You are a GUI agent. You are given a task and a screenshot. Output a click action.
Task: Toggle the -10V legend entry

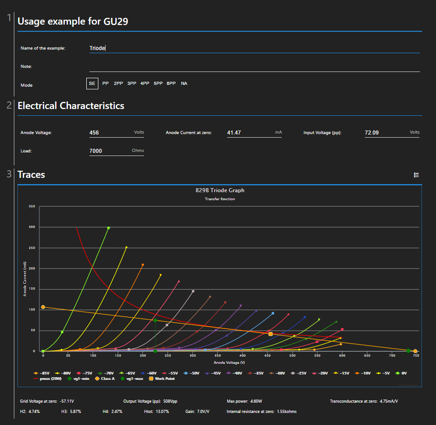pyautogui.click(x=363, y=373)
